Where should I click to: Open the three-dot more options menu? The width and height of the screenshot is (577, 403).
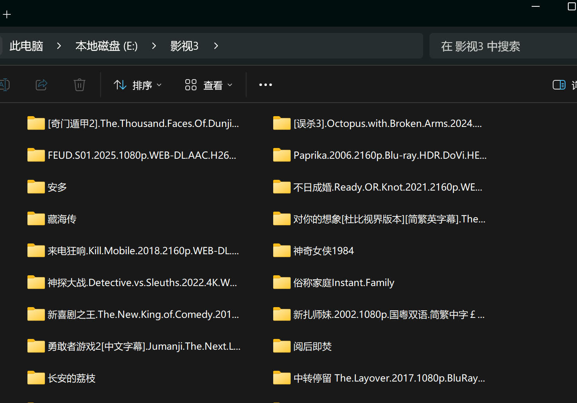point(266,85)
